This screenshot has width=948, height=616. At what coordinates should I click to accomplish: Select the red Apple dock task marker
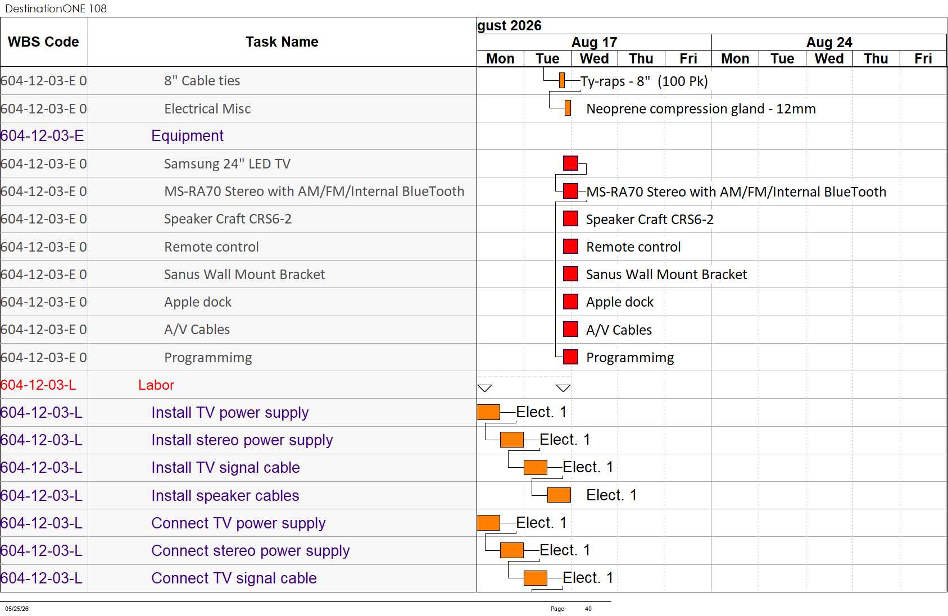click(570, 302)
